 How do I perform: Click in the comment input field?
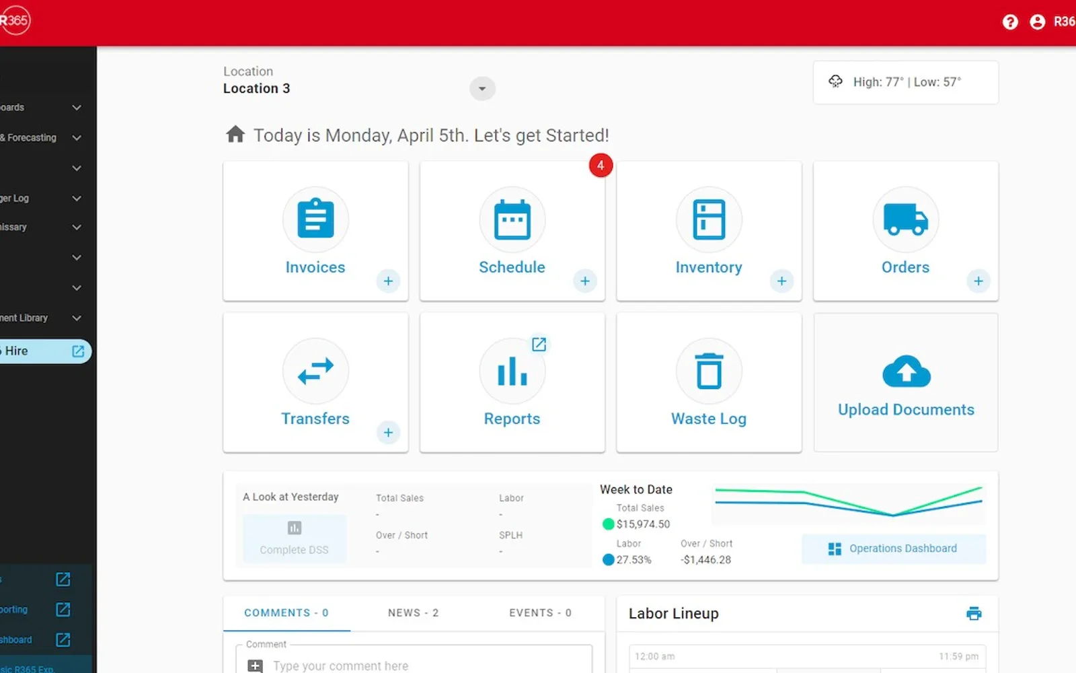414,662
